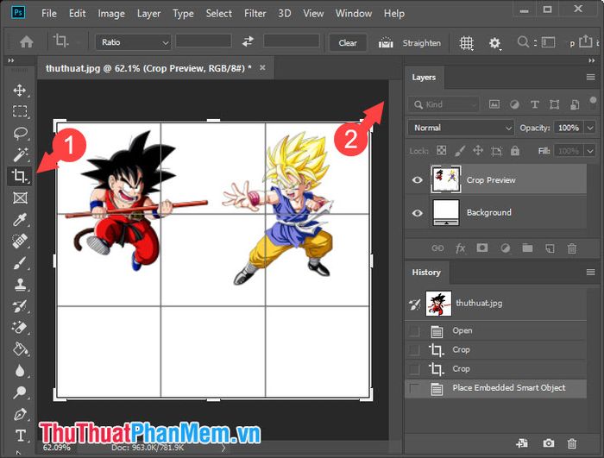Viewport: 604px width, 458px height.
Task: Swap crop width and height values
Action: 249,41
